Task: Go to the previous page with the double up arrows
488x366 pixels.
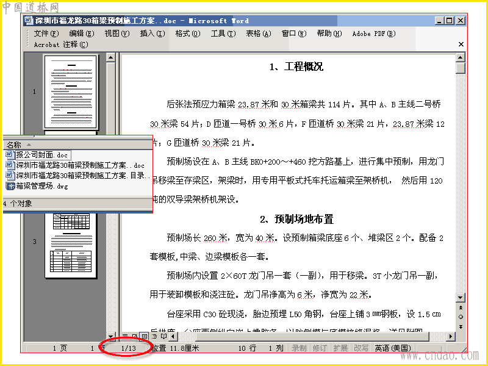Action: (x=461, y=307)
